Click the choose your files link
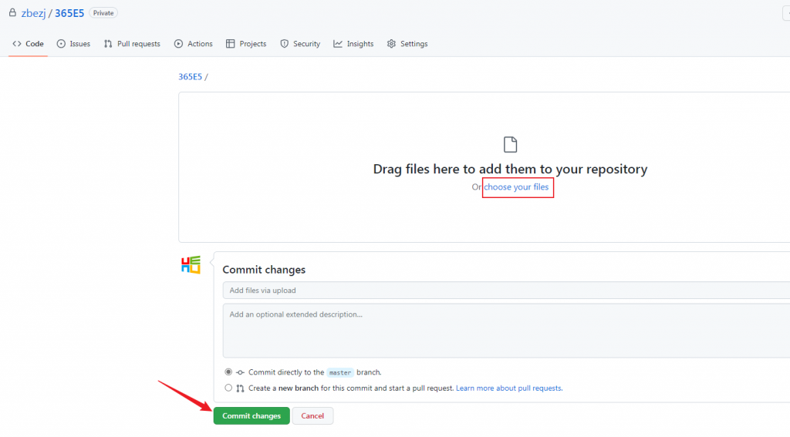Image resolution: width=790 pixels, height=437 pixels. coord(516,187)
